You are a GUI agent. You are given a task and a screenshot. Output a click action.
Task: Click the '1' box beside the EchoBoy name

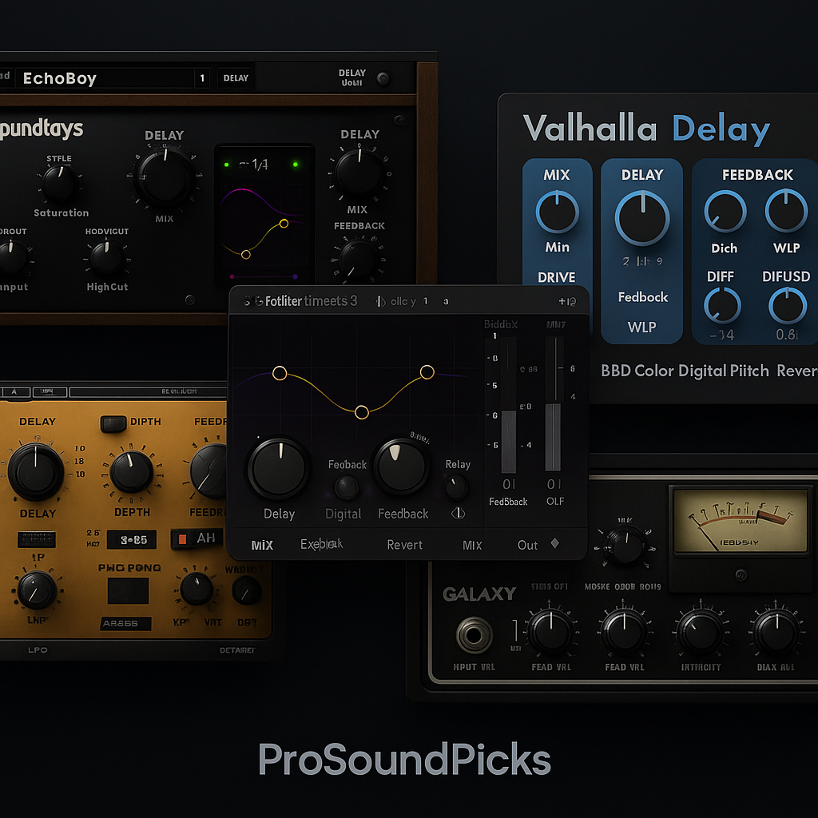pos(202,78)
